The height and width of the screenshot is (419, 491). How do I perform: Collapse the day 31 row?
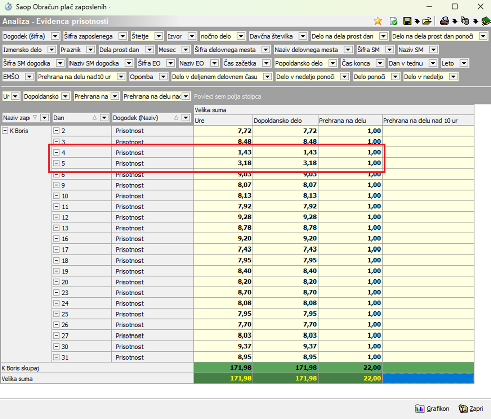(57, 358)
